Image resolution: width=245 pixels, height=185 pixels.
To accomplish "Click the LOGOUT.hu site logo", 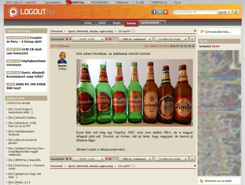I will click(32, 12).
